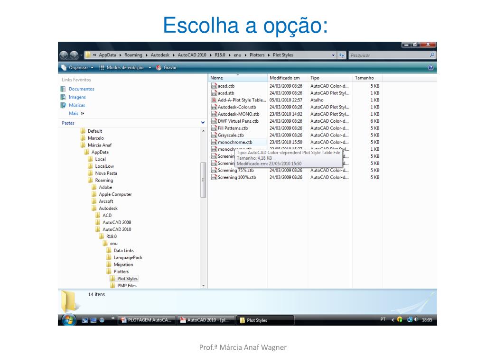
Task: Select the DWF Virtual Pens.ctb icon
Action: [x=214, y=121]
